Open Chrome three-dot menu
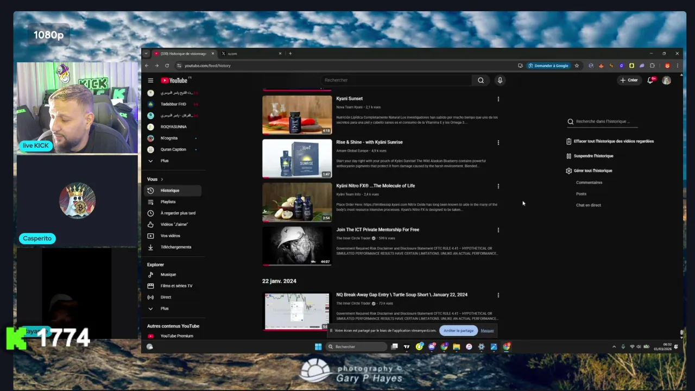 click(677, 66)
